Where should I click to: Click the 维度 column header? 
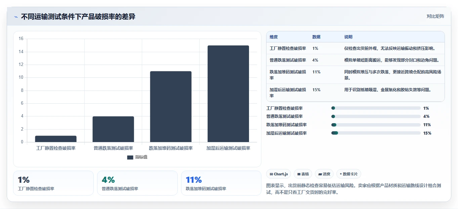[x=274, y=37]
